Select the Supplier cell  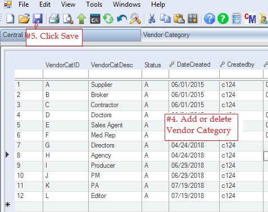pos(115,85)
